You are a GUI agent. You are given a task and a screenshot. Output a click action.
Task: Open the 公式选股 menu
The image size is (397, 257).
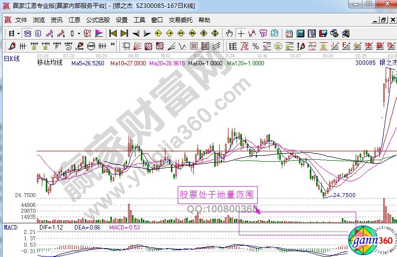[98, 20]
